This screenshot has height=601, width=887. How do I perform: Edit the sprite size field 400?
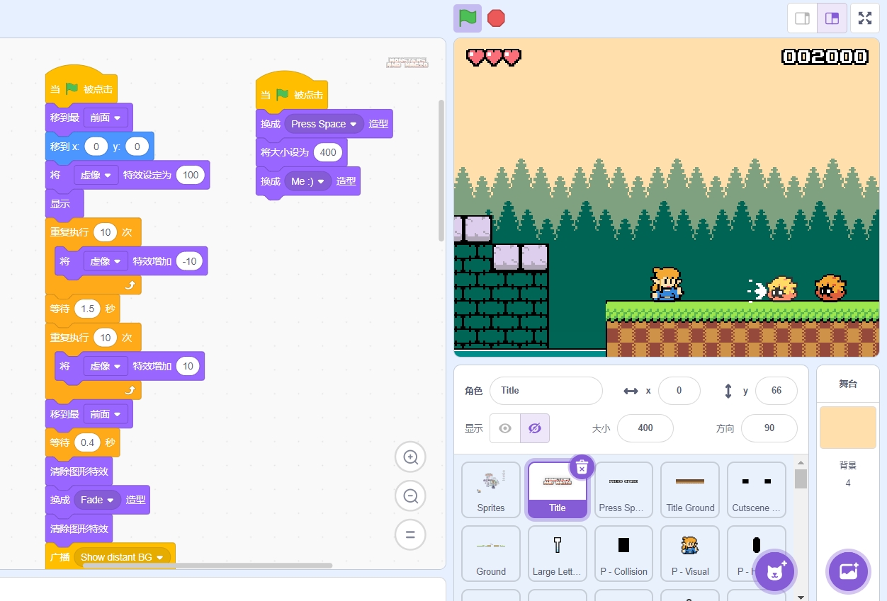click(645, 428)
